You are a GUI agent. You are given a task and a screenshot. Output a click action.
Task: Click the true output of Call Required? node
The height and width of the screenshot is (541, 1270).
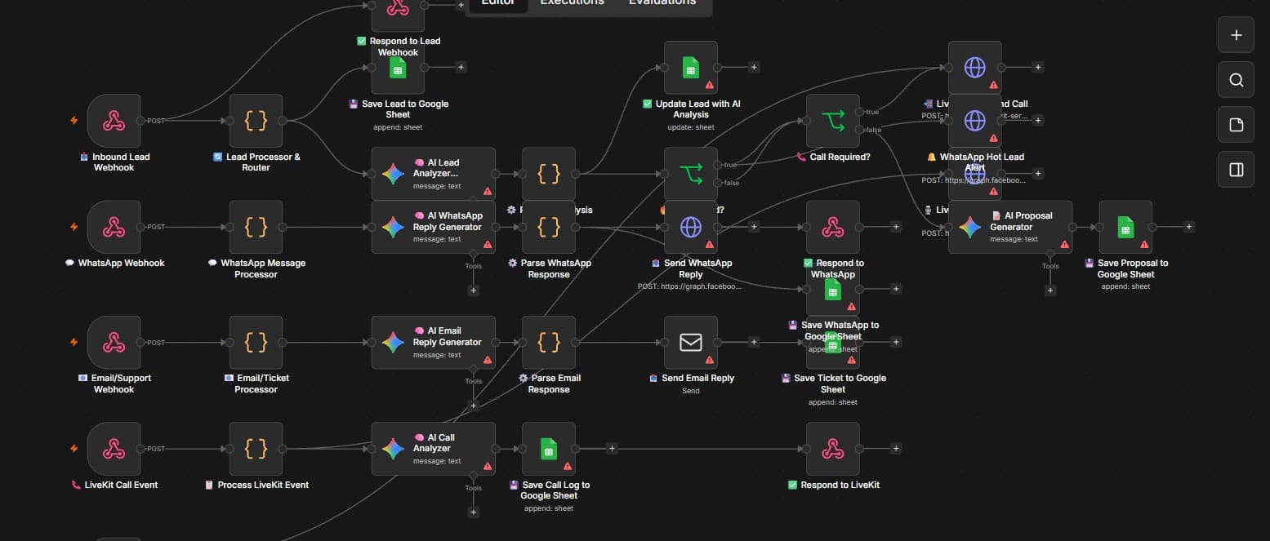point(859,112)
